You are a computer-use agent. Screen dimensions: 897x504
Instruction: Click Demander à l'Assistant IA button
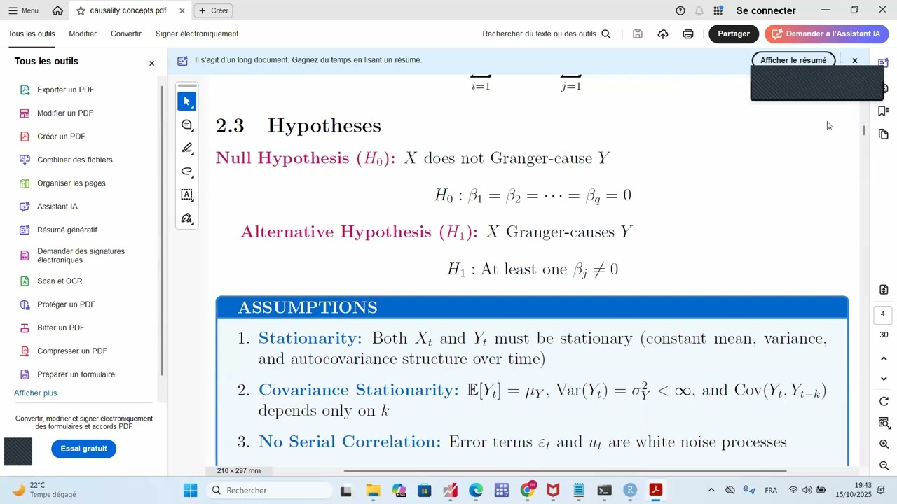827,34
